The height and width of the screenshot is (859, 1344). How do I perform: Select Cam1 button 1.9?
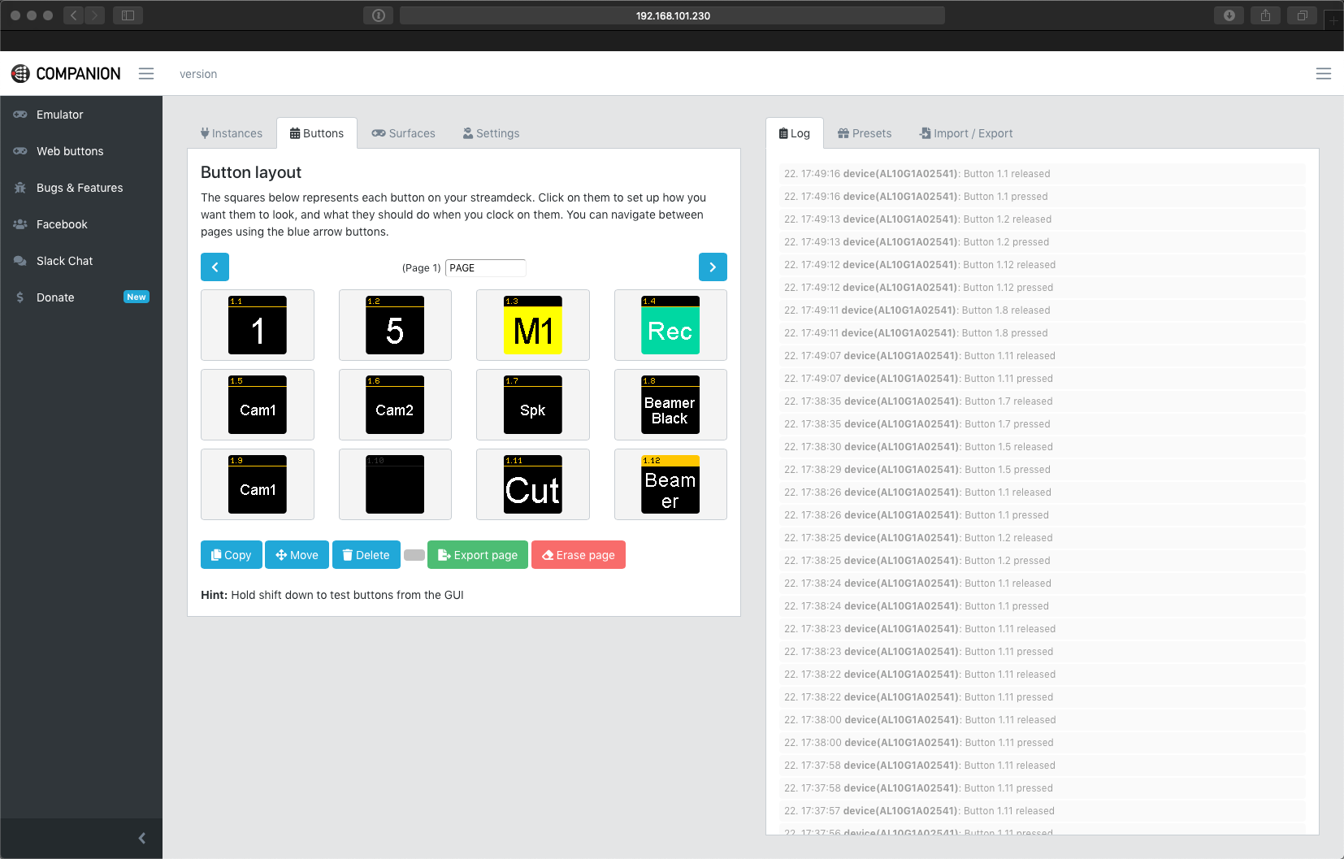pos(258,484)
